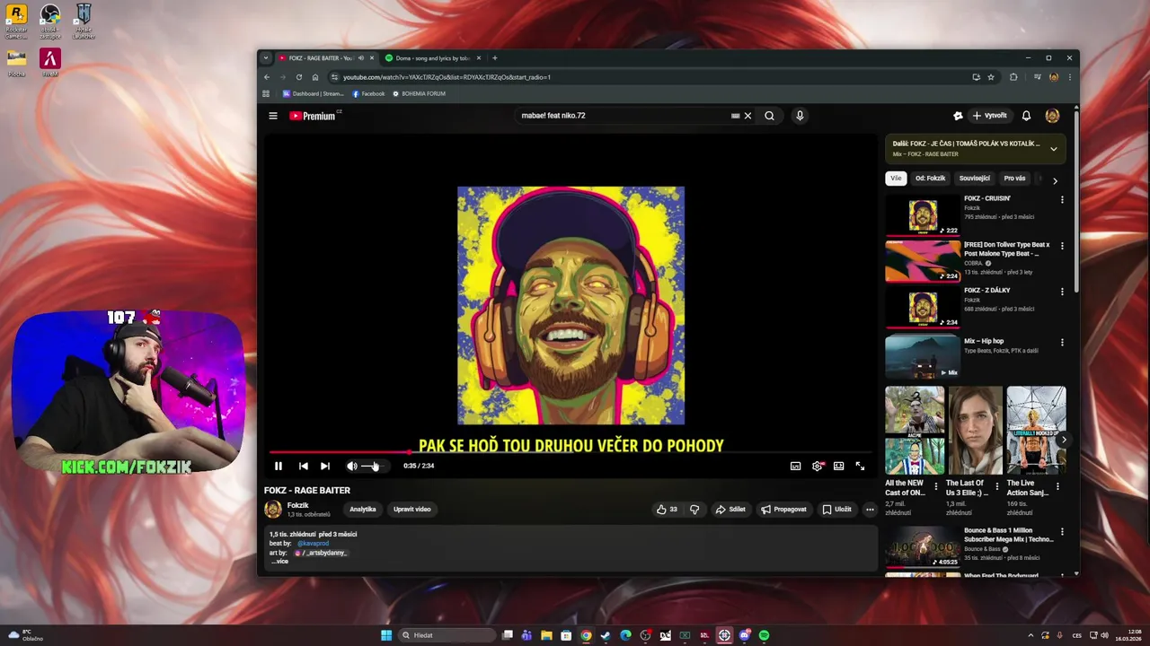Share the video via Sdílet

pyautogui.click(x=730, y=509)
